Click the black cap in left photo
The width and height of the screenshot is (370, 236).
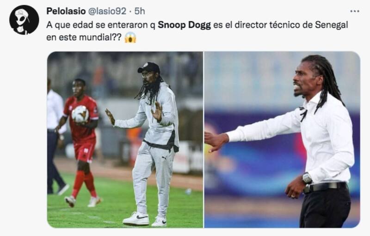[148, 67]
